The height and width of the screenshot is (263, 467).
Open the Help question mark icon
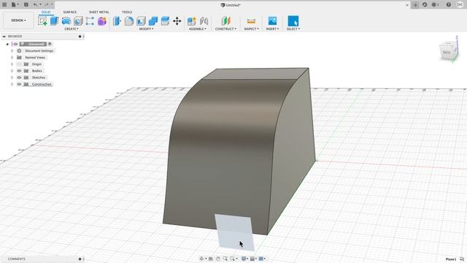pos(449,4)
